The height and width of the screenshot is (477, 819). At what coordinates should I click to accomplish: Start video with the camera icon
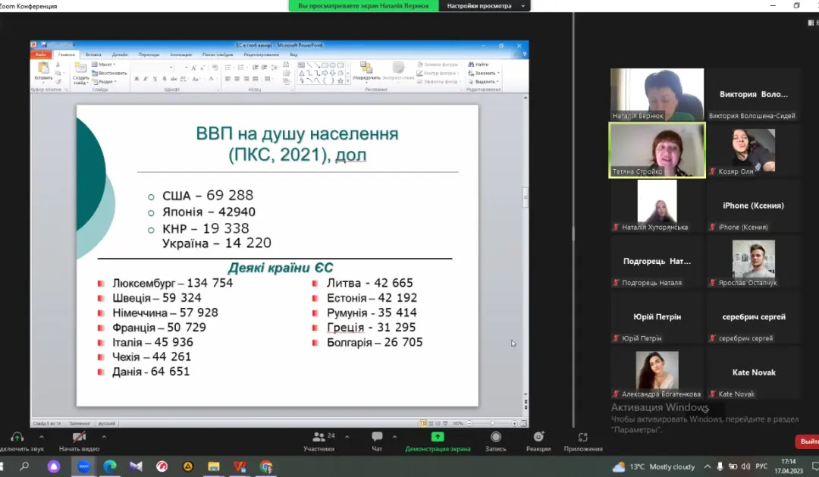[79, 438]
